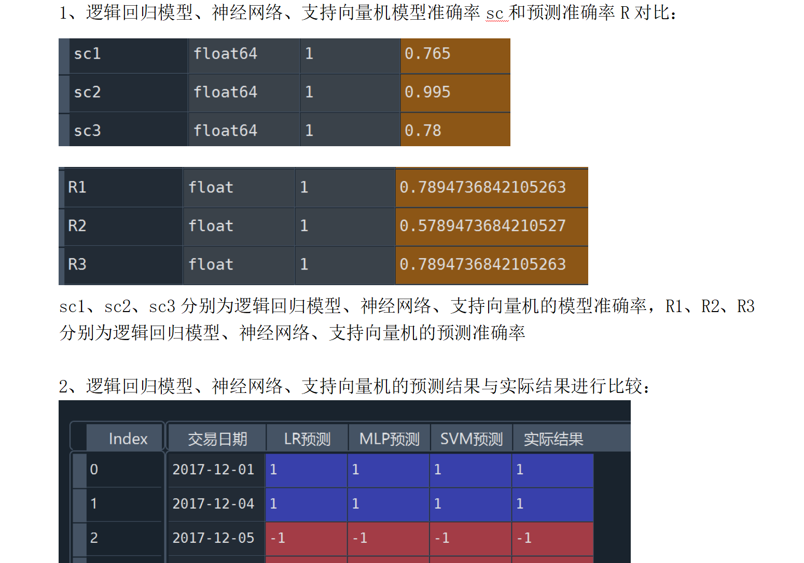Viewport: 804px width, 563px height.
Task: Click 实际结果 value for 2017-12-04
Action: [553, 504]
